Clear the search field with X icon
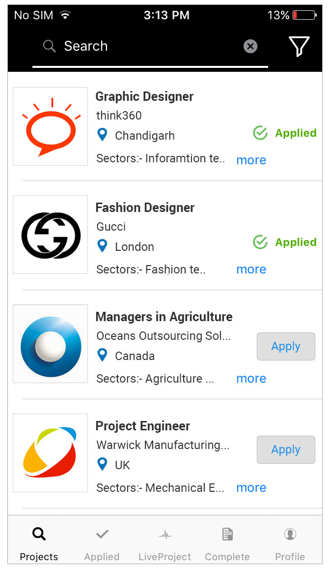This screenshot has height=569, width=330. 250,46
